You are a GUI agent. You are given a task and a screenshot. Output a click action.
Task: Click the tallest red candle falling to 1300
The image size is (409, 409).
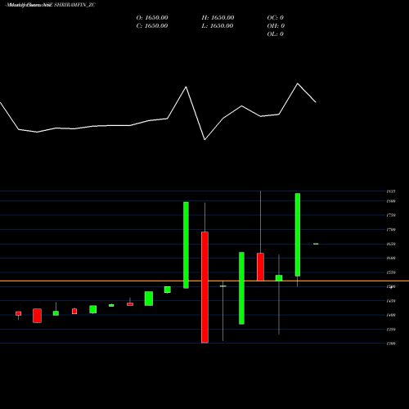tap(204, 287)
